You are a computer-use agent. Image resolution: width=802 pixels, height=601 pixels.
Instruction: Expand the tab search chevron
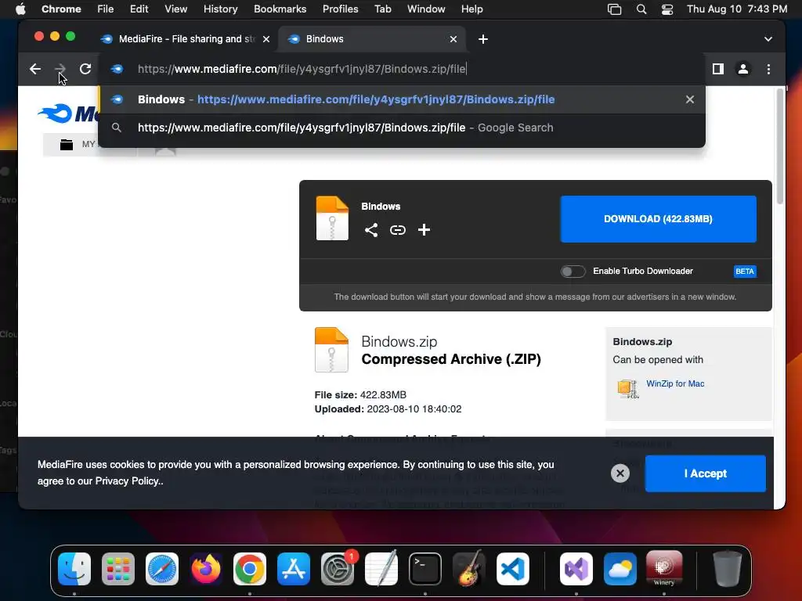click(768, 39)
